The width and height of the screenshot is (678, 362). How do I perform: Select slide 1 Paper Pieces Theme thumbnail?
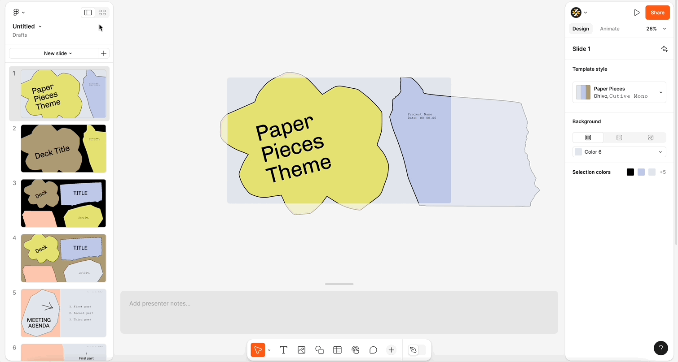[x=63, y=94]
